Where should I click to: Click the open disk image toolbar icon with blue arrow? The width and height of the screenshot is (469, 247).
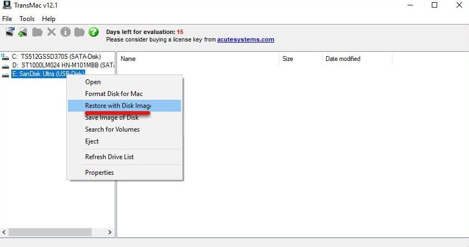point(10,32)
